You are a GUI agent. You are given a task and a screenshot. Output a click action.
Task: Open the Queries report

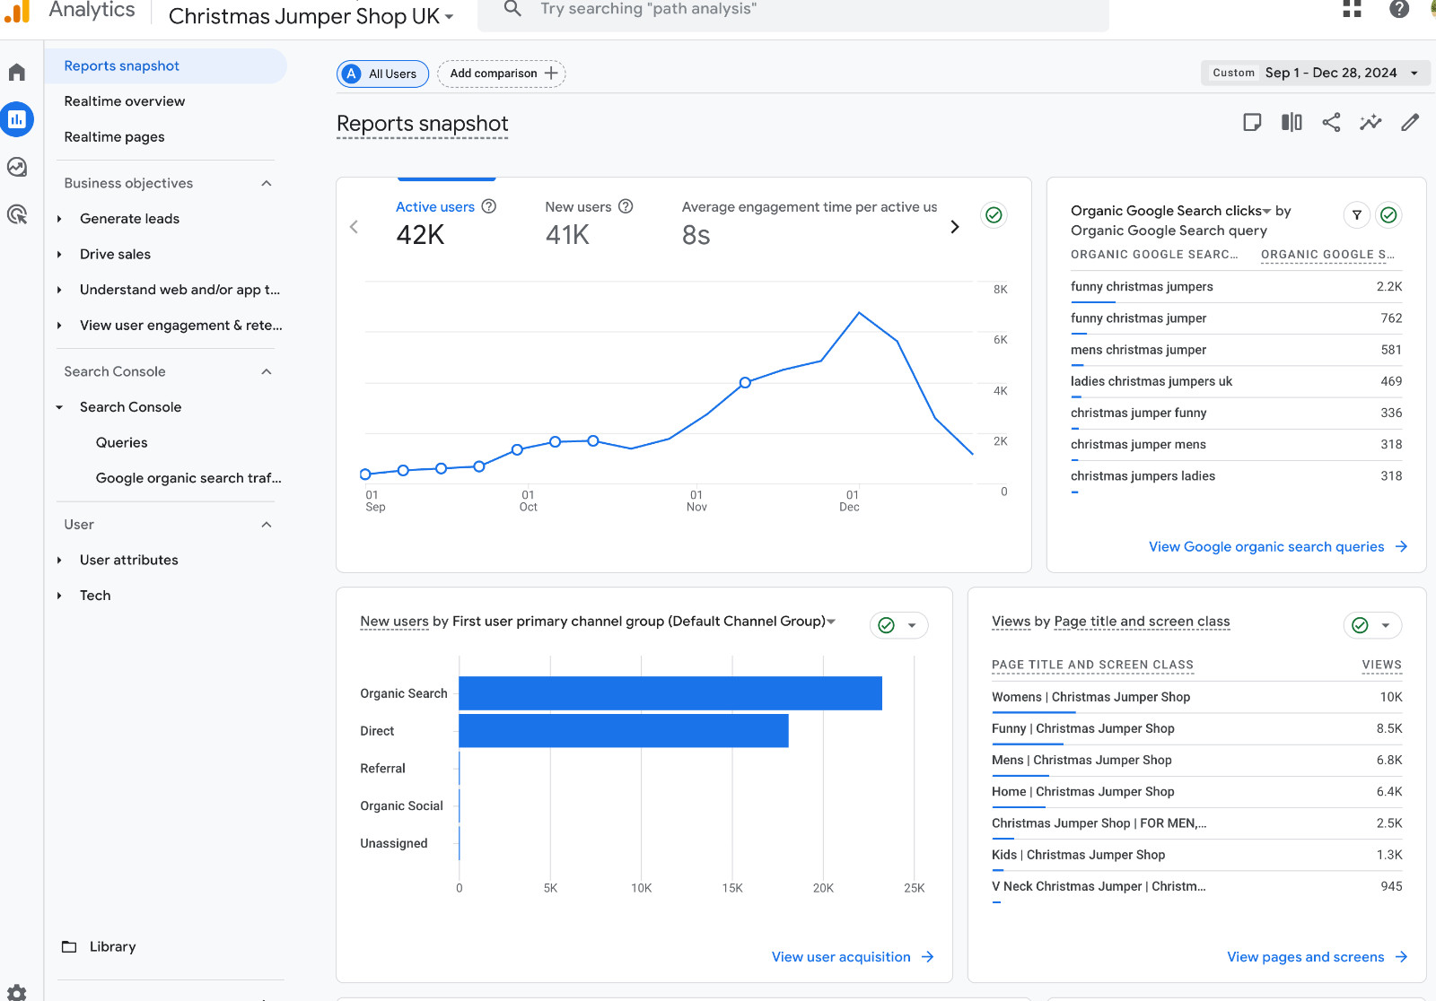tap(122, 443)
